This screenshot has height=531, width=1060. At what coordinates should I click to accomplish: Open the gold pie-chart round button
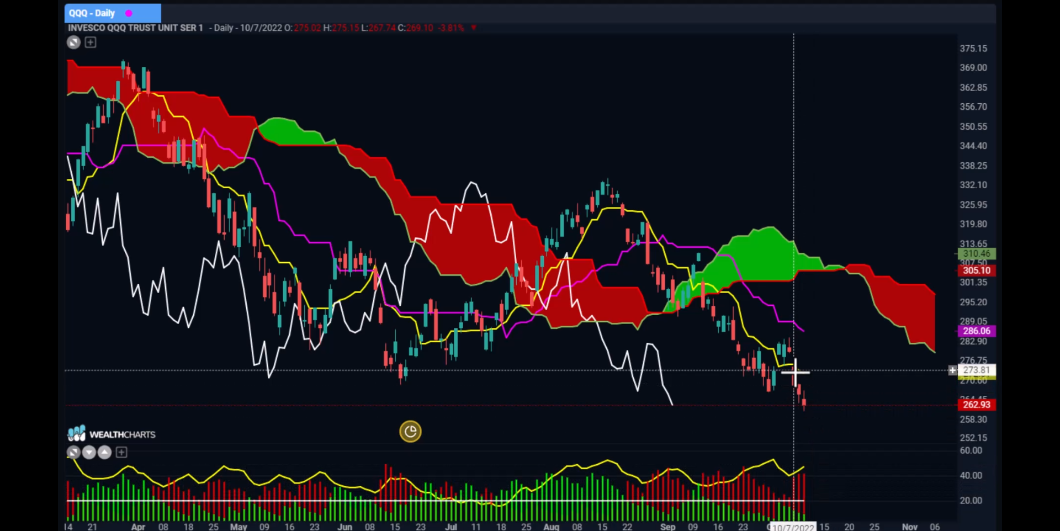tap(410, 432)
